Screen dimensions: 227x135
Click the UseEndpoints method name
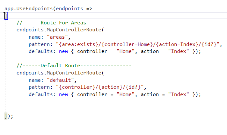[35, 9]
